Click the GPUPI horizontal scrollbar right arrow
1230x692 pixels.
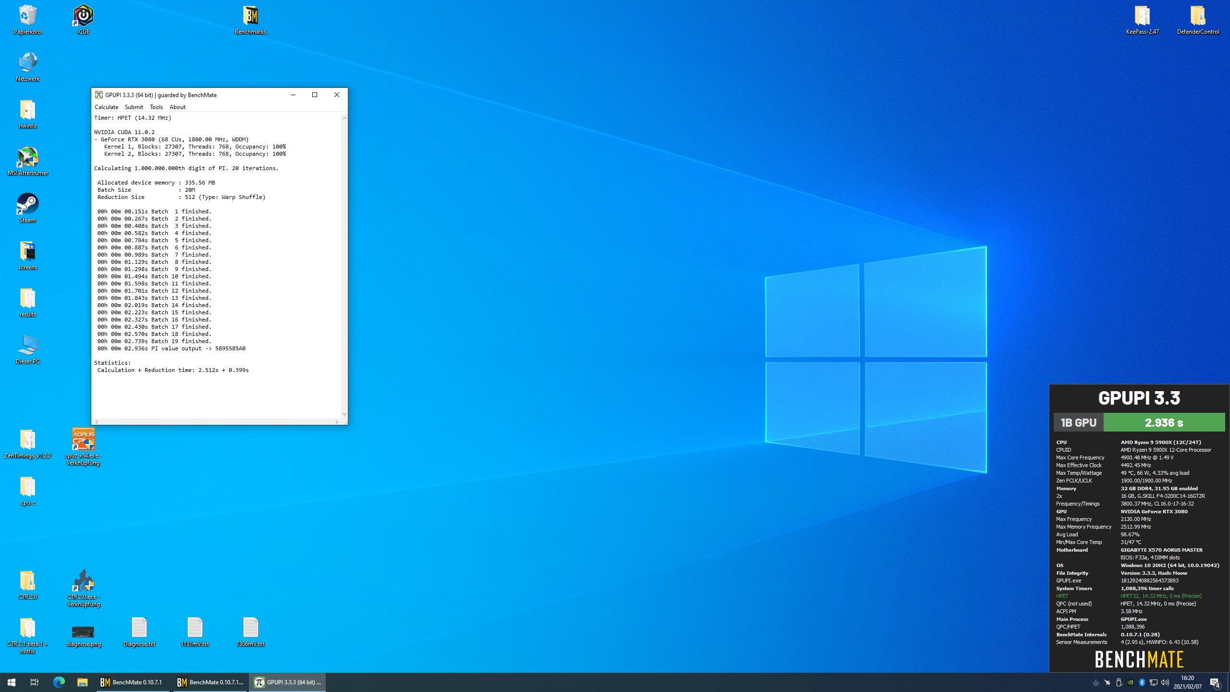coord(337,422)
